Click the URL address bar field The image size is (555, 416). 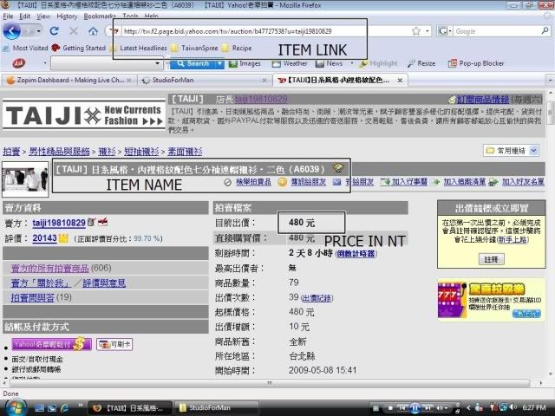tap(265, 31)
